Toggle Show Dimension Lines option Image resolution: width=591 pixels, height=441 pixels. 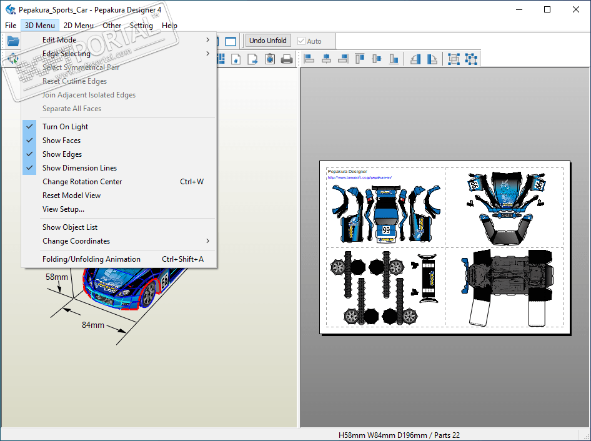pyautogui.click(x=118, y=168)
